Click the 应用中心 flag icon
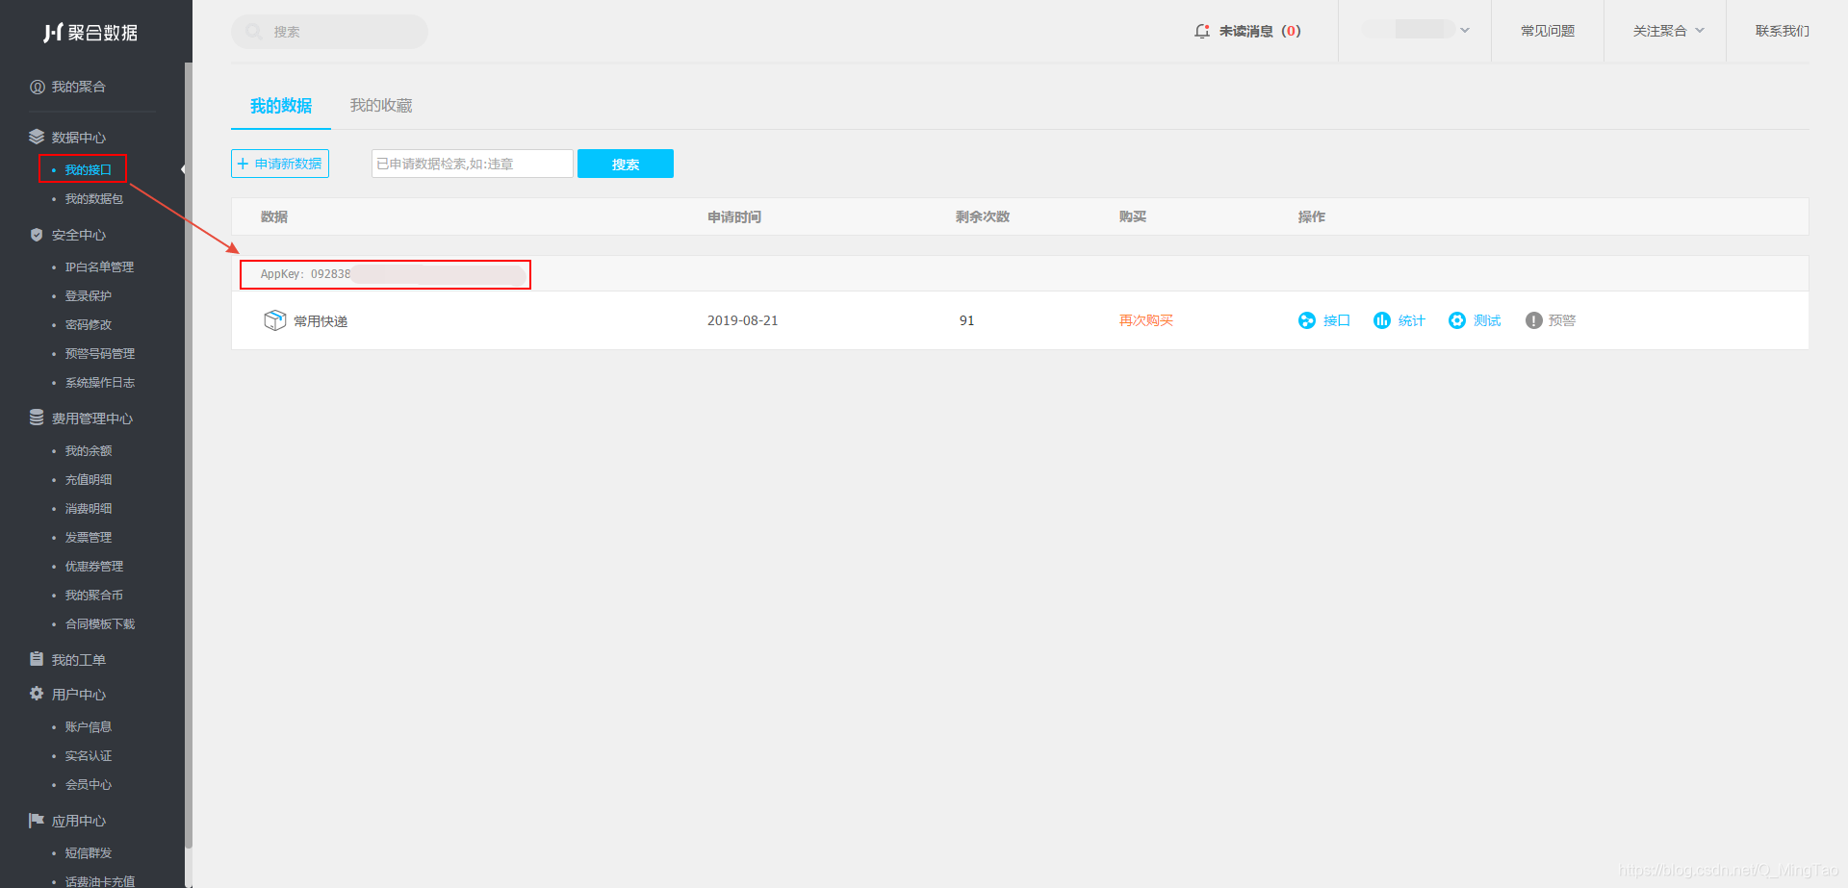1848x888 pixels. click(37, 821)
